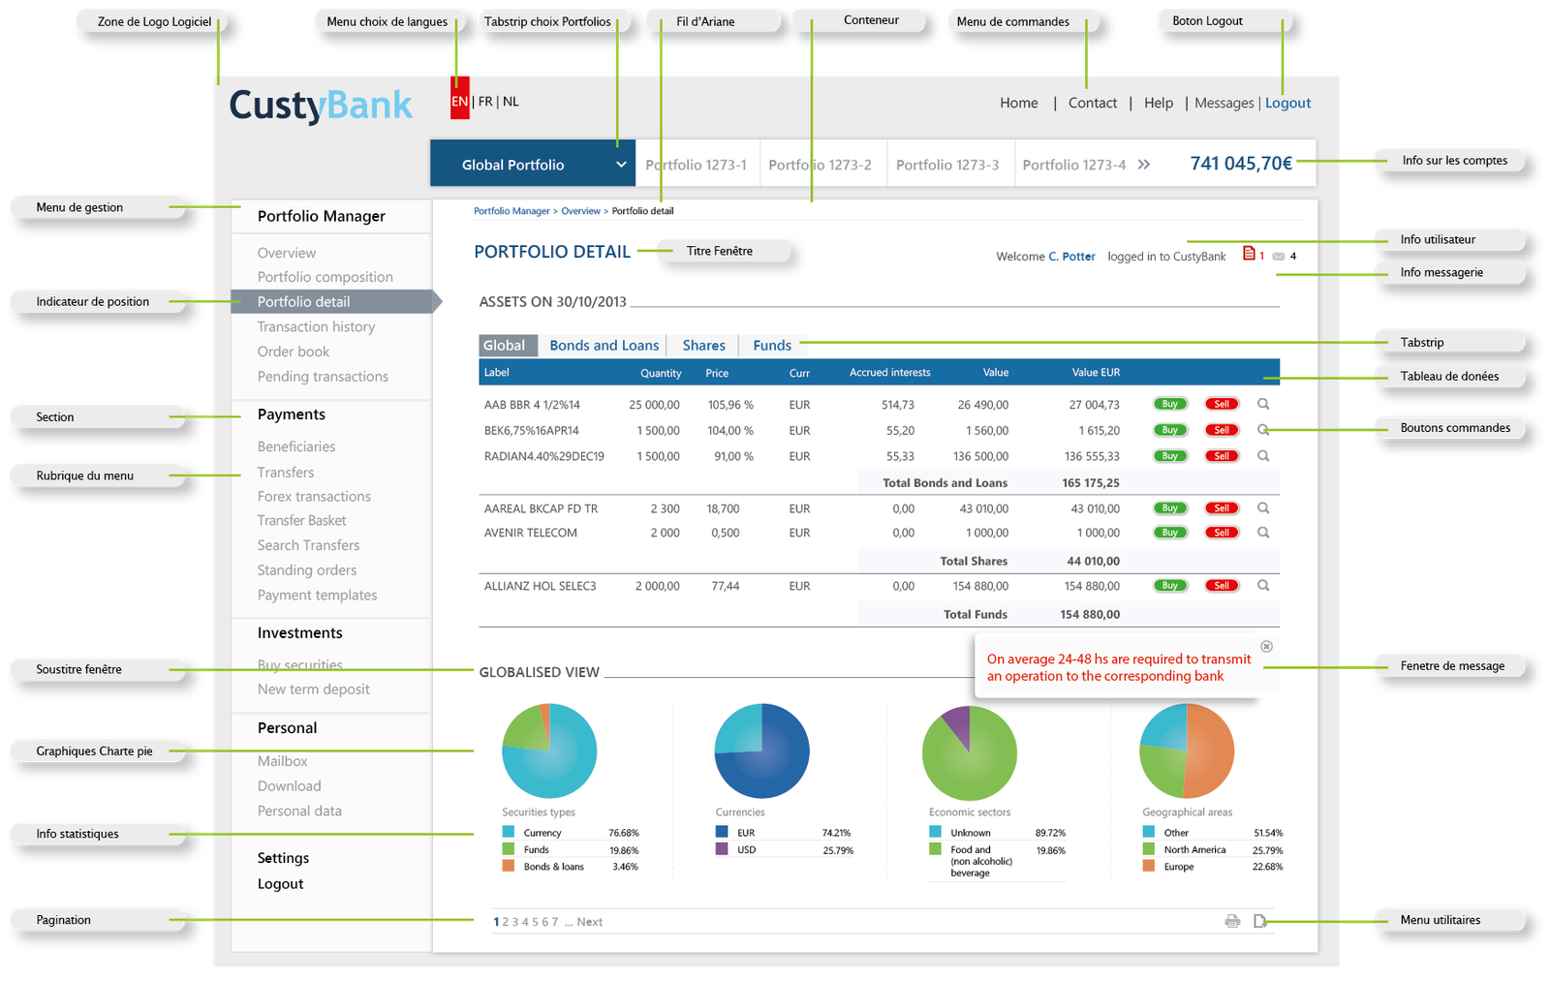Expand the Global Portfolio dropdown arrow
The image size is (1550, 981).
621,165
